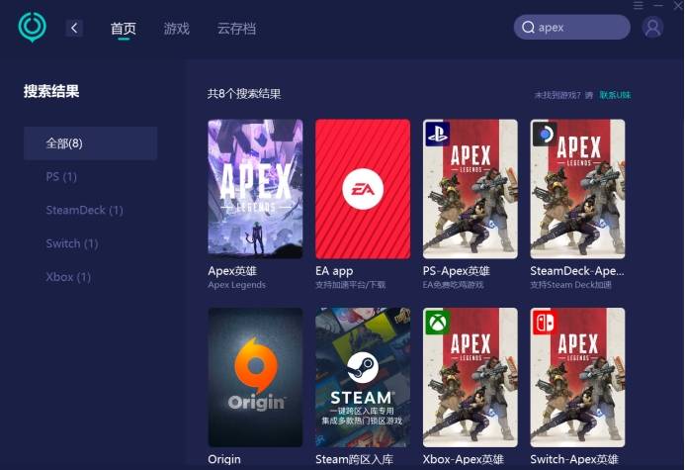Switch to the 游戏 tab
Viewport: 685px width, 470px height.
177,29
